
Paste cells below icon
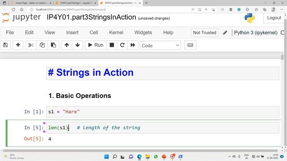coord(53,45)
